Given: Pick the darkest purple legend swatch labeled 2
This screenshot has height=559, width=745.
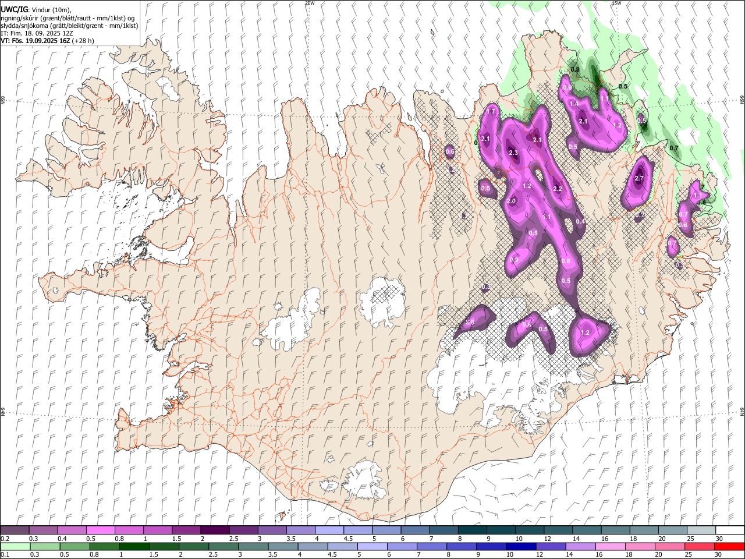Looking at the screenshot, I should [x=214, y=530].
